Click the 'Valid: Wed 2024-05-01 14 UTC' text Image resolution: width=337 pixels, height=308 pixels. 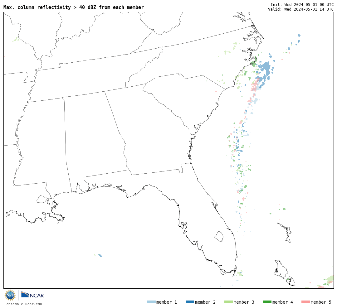(x=301, y=9)
